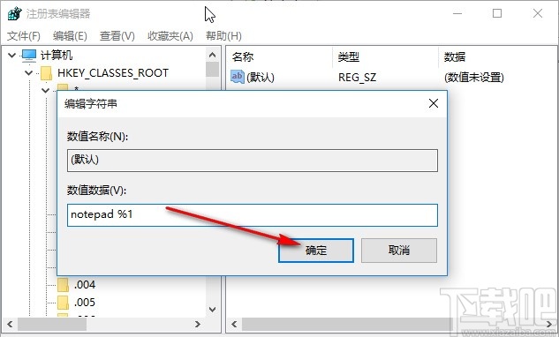Select 计算机 tree label
This screenshot has height=337, width=559.
click(x=57, y=56)
